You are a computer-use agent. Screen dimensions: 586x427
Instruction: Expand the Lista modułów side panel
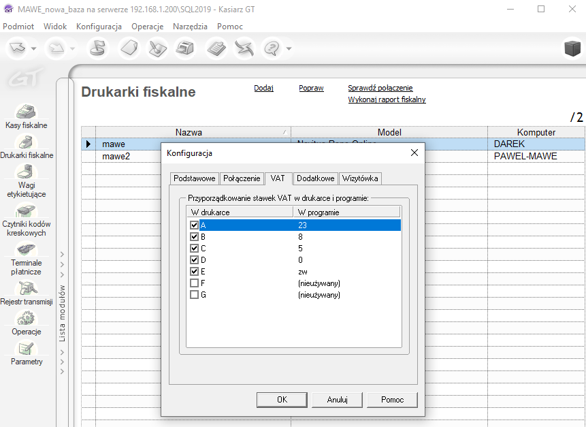pos(62,313)
